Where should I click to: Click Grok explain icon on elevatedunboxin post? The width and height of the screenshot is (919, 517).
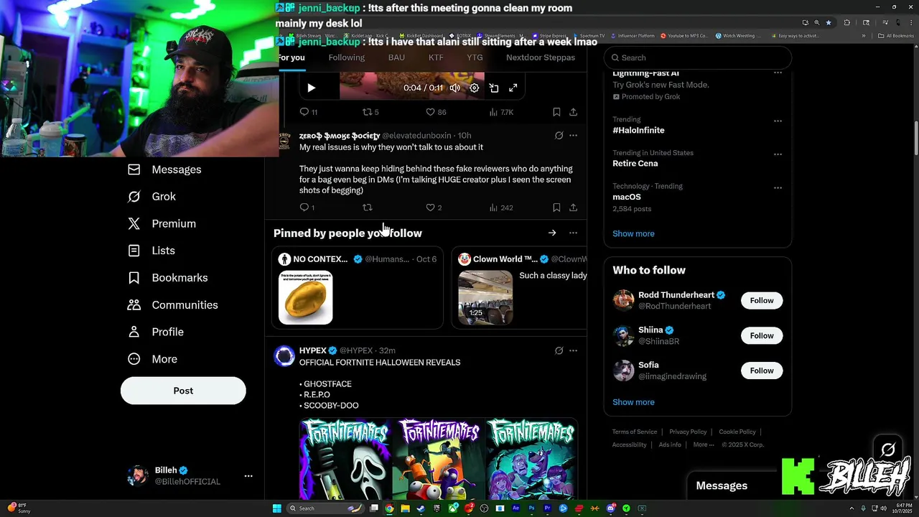tap(559, 135)
